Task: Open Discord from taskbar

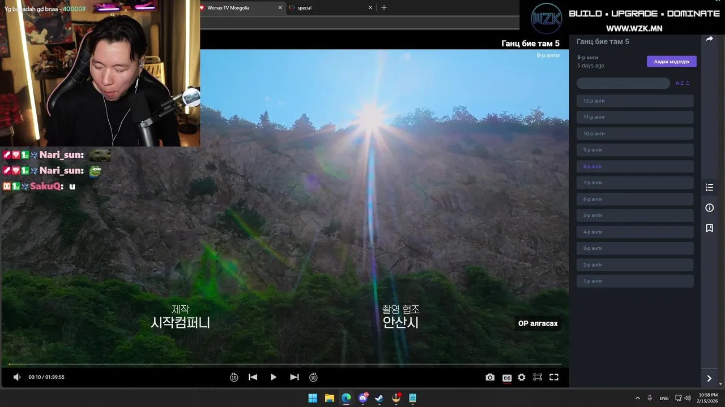Action: click(x=363, y=398)
